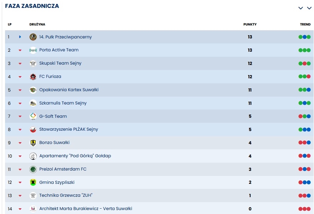Click position number 10 in the LP column
Viewport: 314px width, 214px height.
pos(10,156)
